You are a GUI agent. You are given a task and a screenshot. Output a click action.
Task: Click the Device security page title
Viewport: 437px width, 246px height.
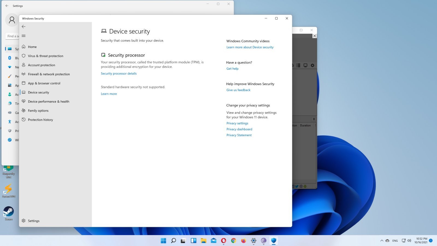coord(129,31)
